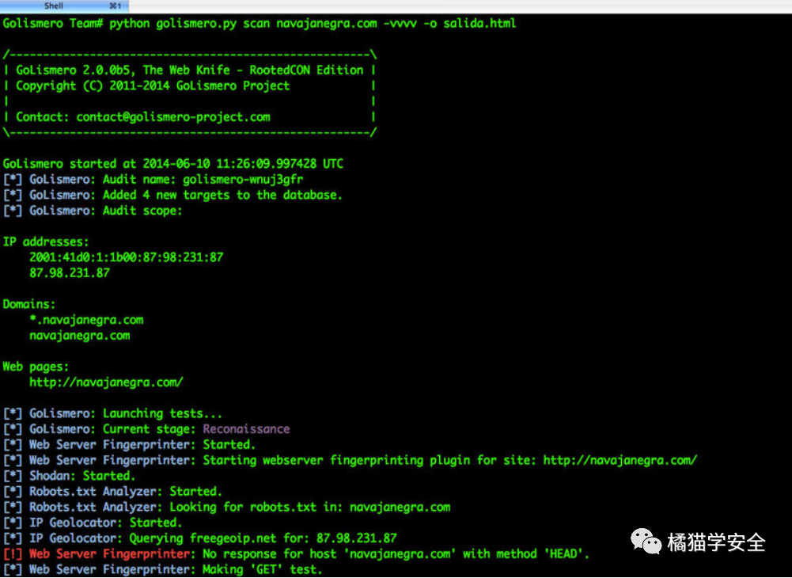
Task: Click the 'GoLismero 2.0.0b5, The Web Knife' banner line
Action: pos(189,70)
